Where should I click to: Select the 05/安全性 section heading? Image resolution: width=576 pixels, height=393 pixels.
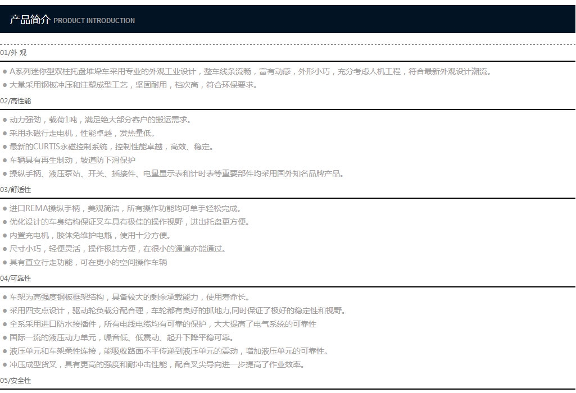point(15,381)
